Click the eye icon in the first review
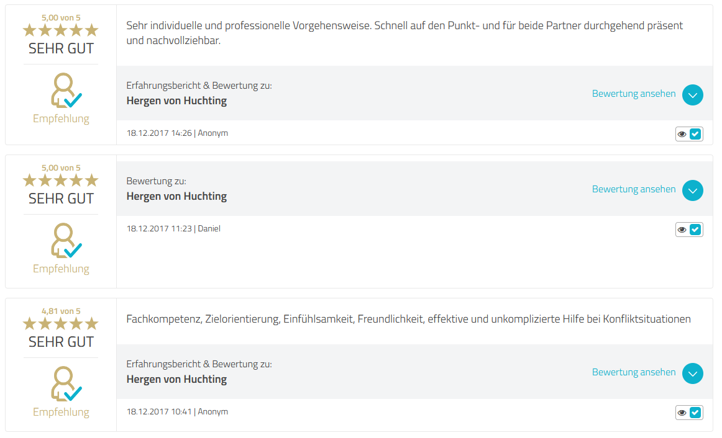 [682, 134]
